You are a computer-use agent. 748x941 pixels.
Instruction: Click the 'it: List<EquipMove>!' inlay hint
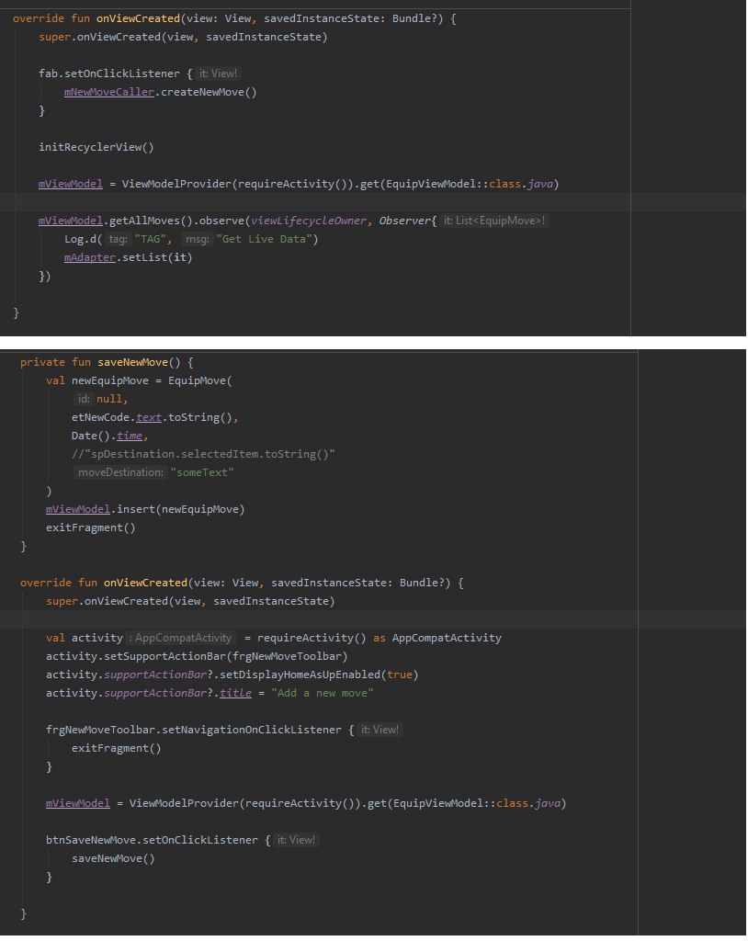tap(494, 221)
